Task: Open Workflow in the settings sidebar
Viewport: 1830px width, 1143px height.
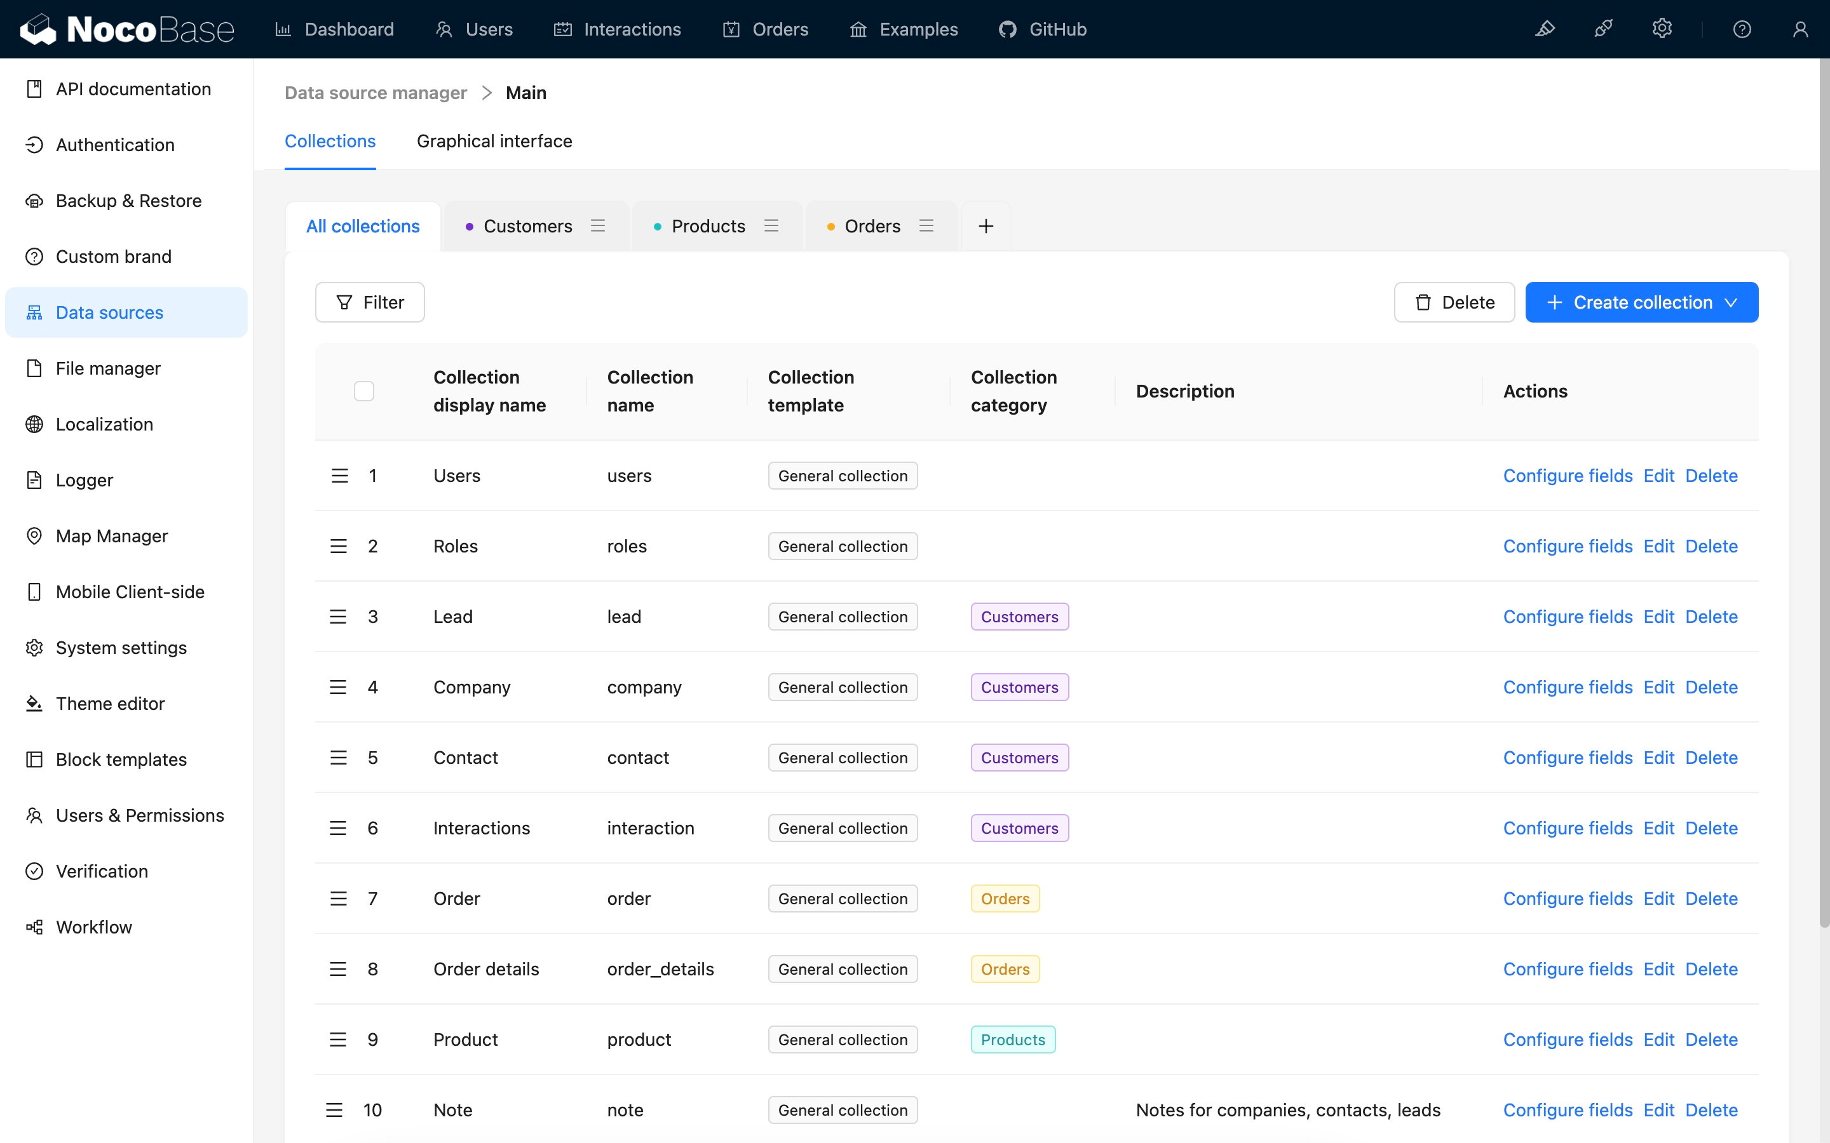Action: (x=94, y=927)
